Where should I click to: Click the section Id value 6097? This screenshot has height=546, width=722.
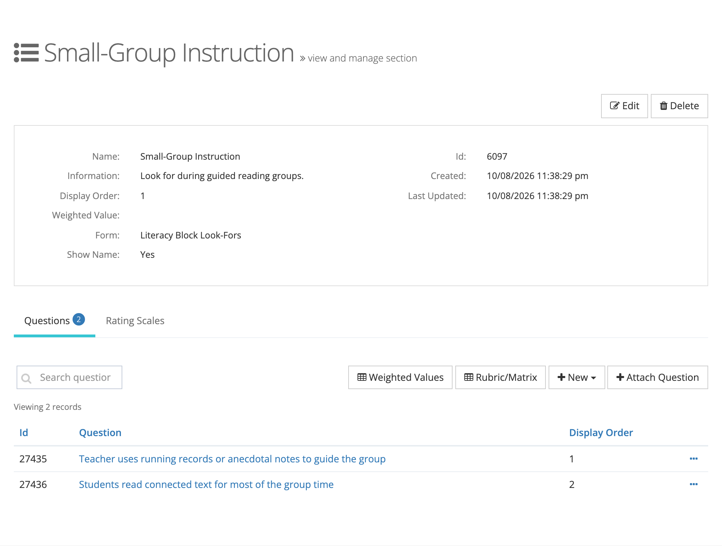tap(497, 157)
